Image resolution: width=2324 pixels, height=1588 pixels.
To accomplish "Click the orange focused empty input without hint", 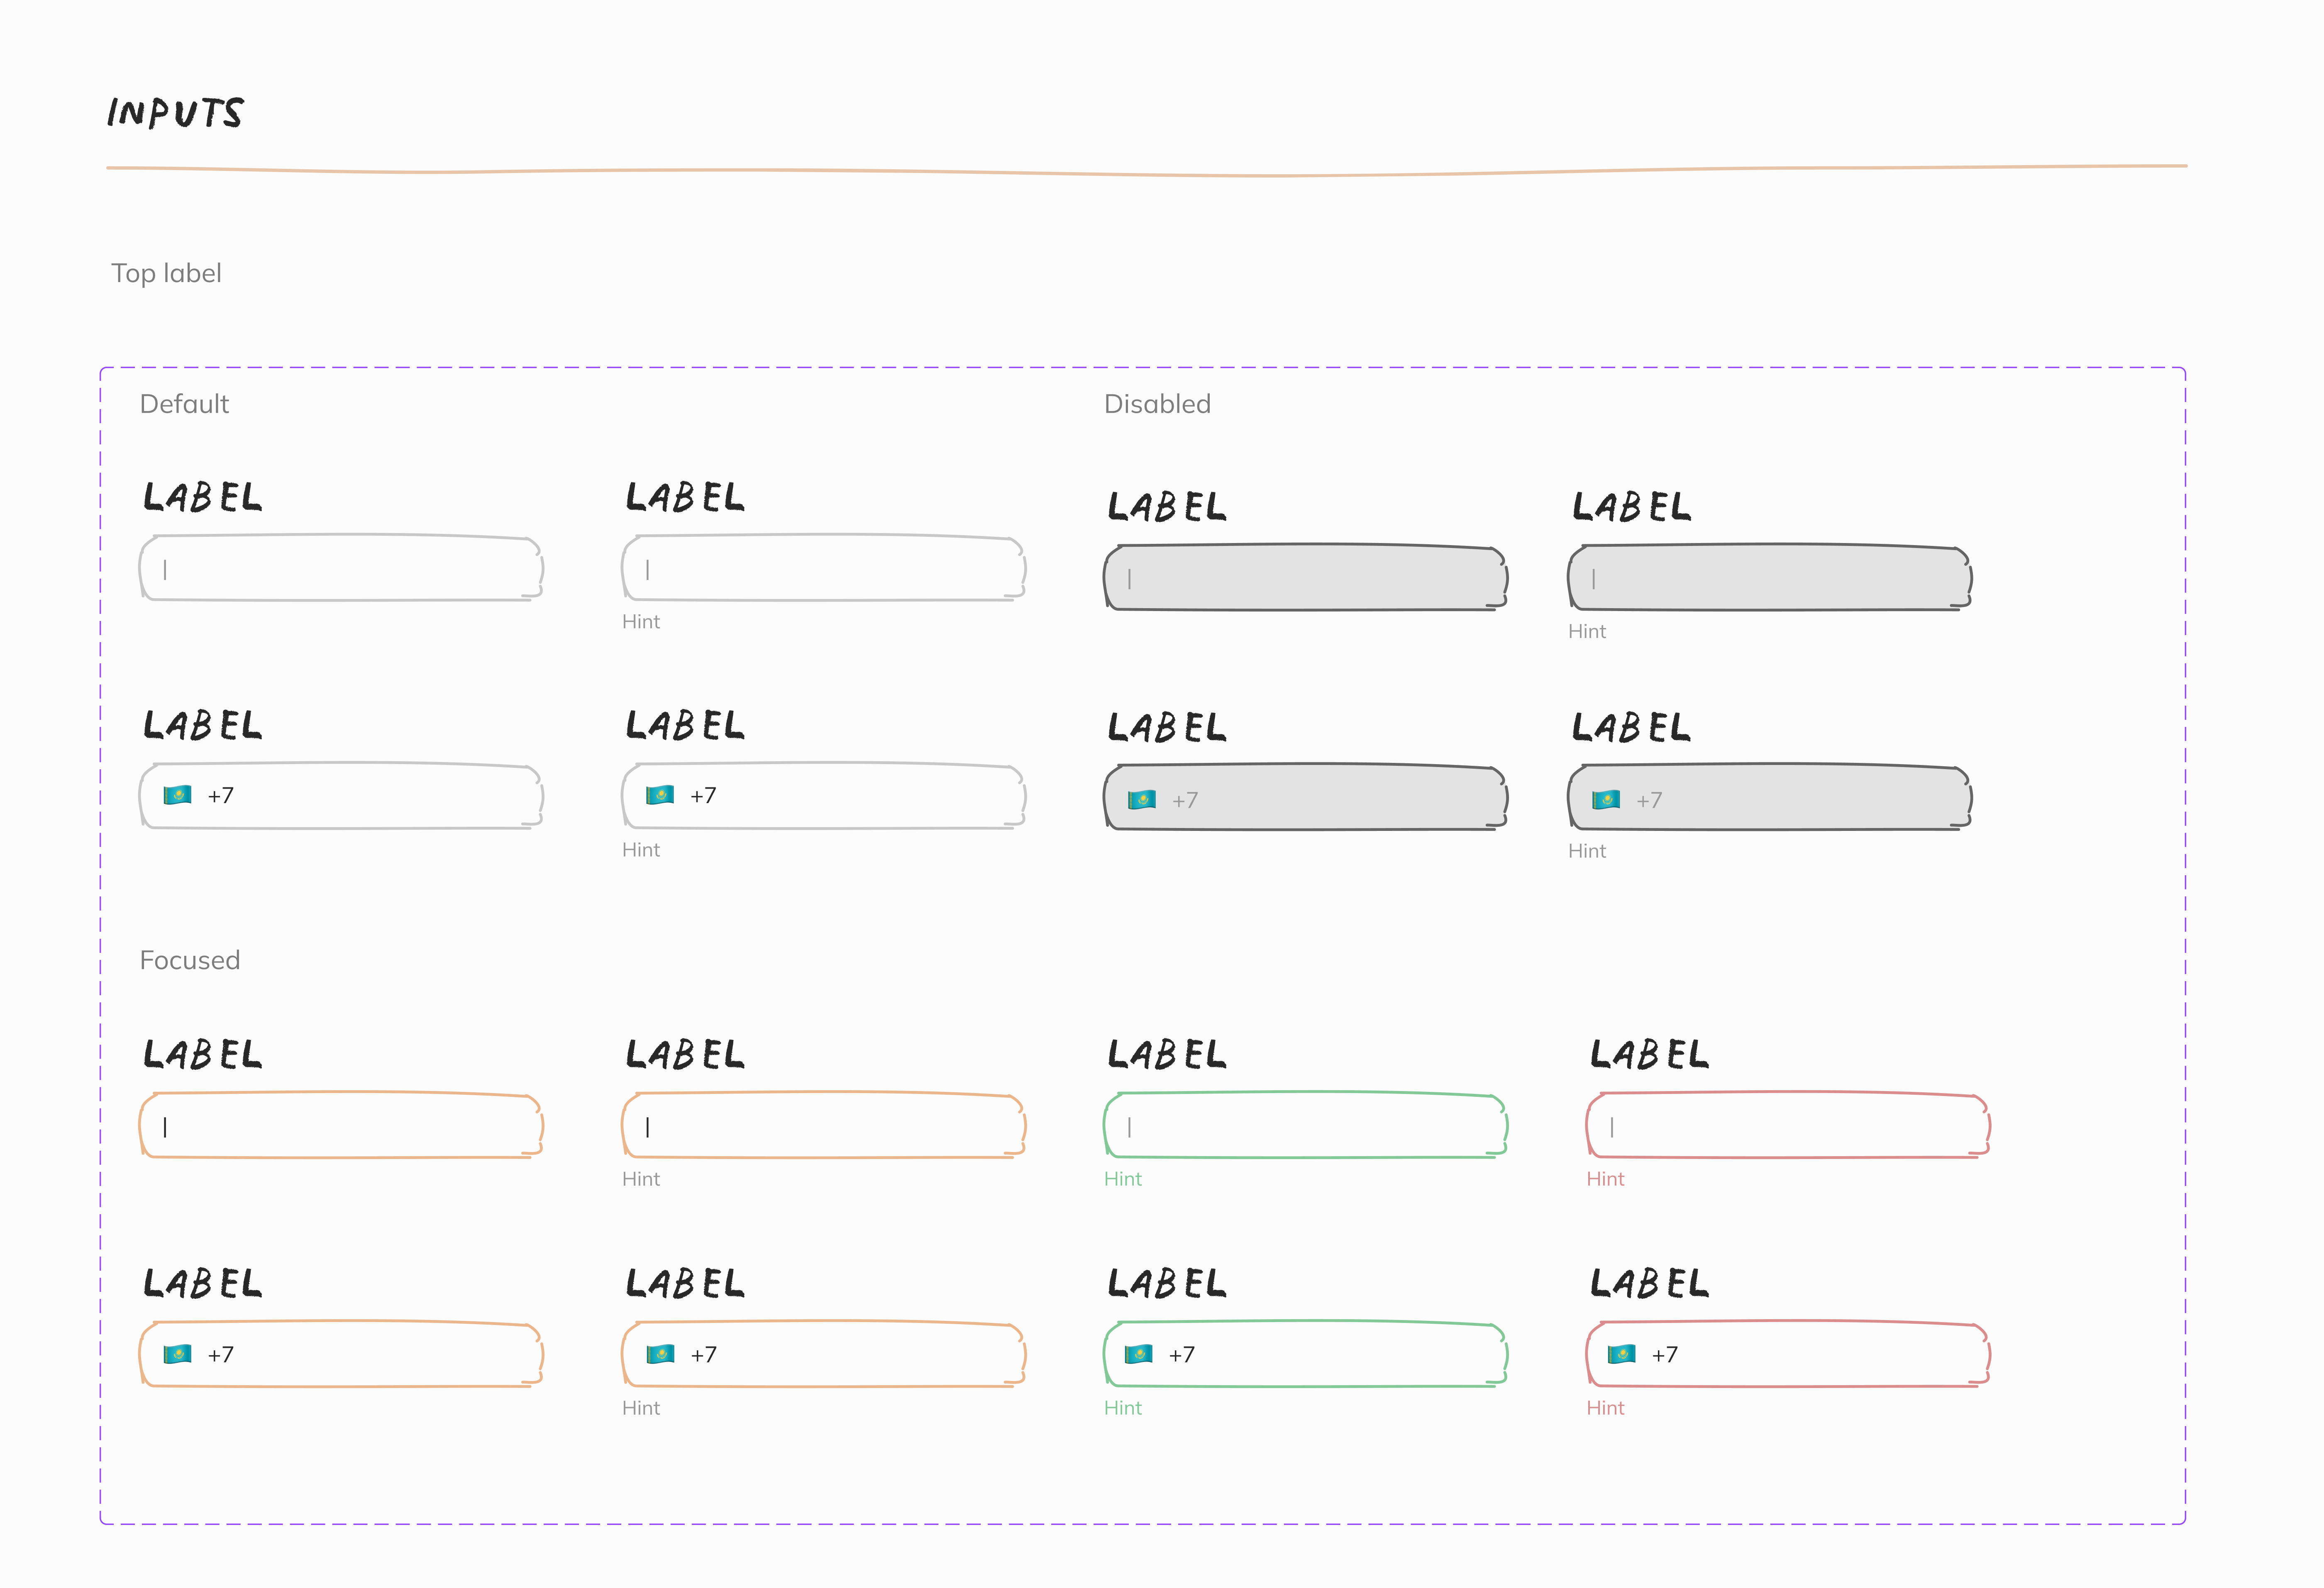I will tap(340, 1126).
